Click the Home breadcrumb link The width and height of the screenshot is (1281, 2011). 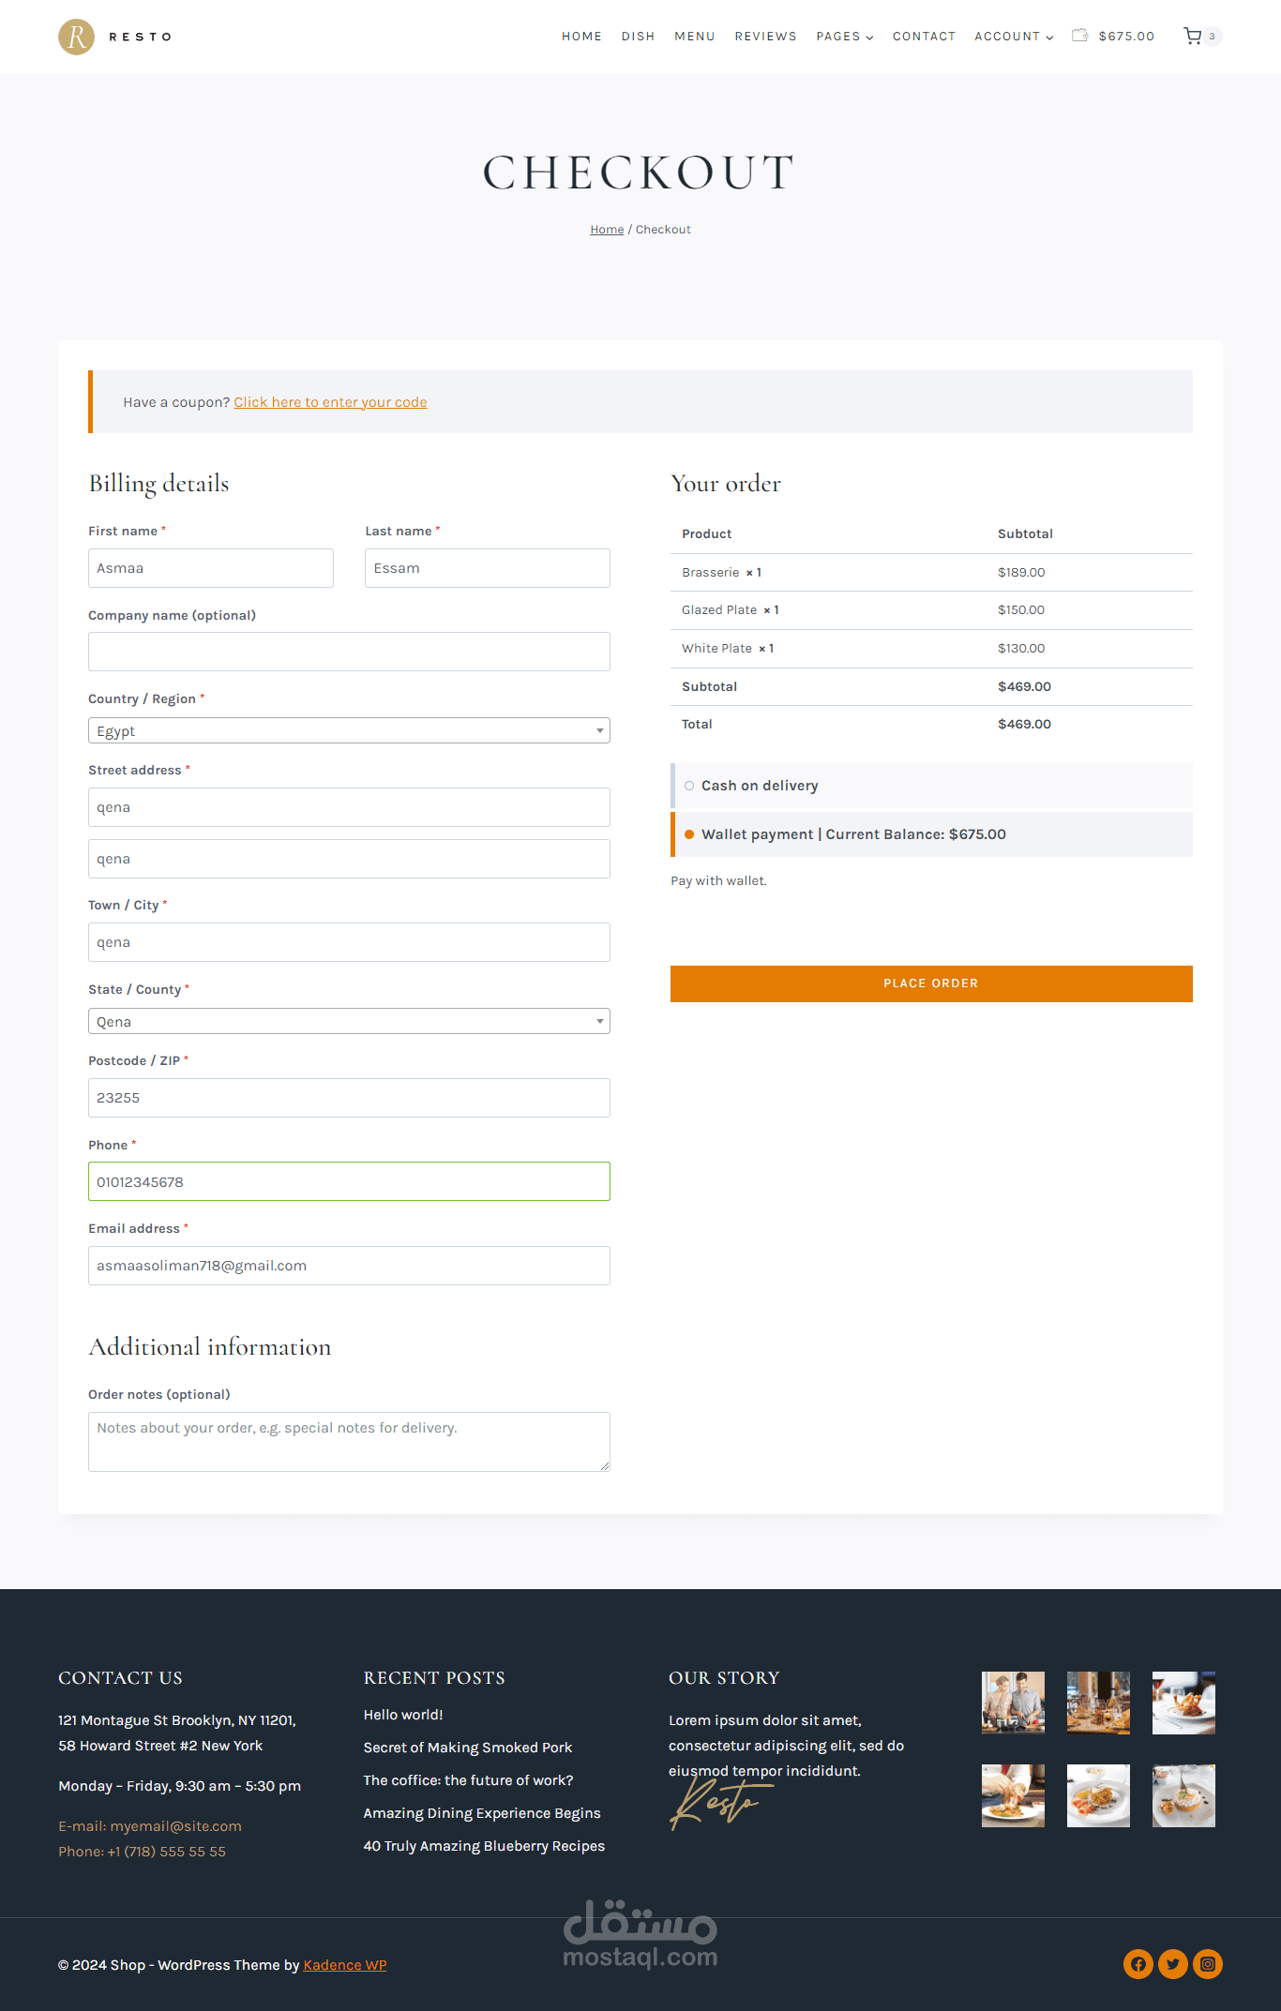607,230
